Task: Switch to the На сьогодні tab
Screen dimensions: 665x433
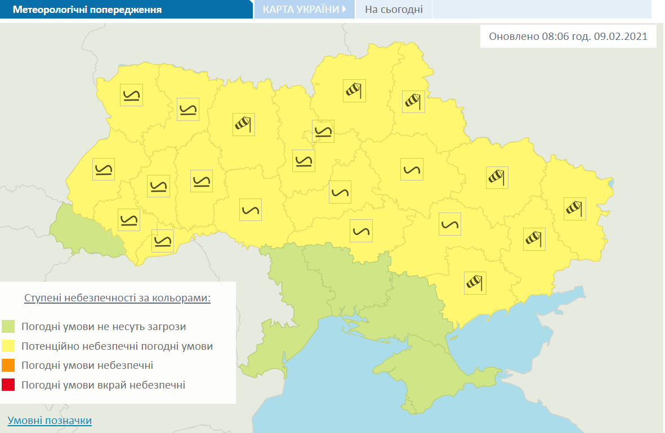Action: (x=394, y=10)
